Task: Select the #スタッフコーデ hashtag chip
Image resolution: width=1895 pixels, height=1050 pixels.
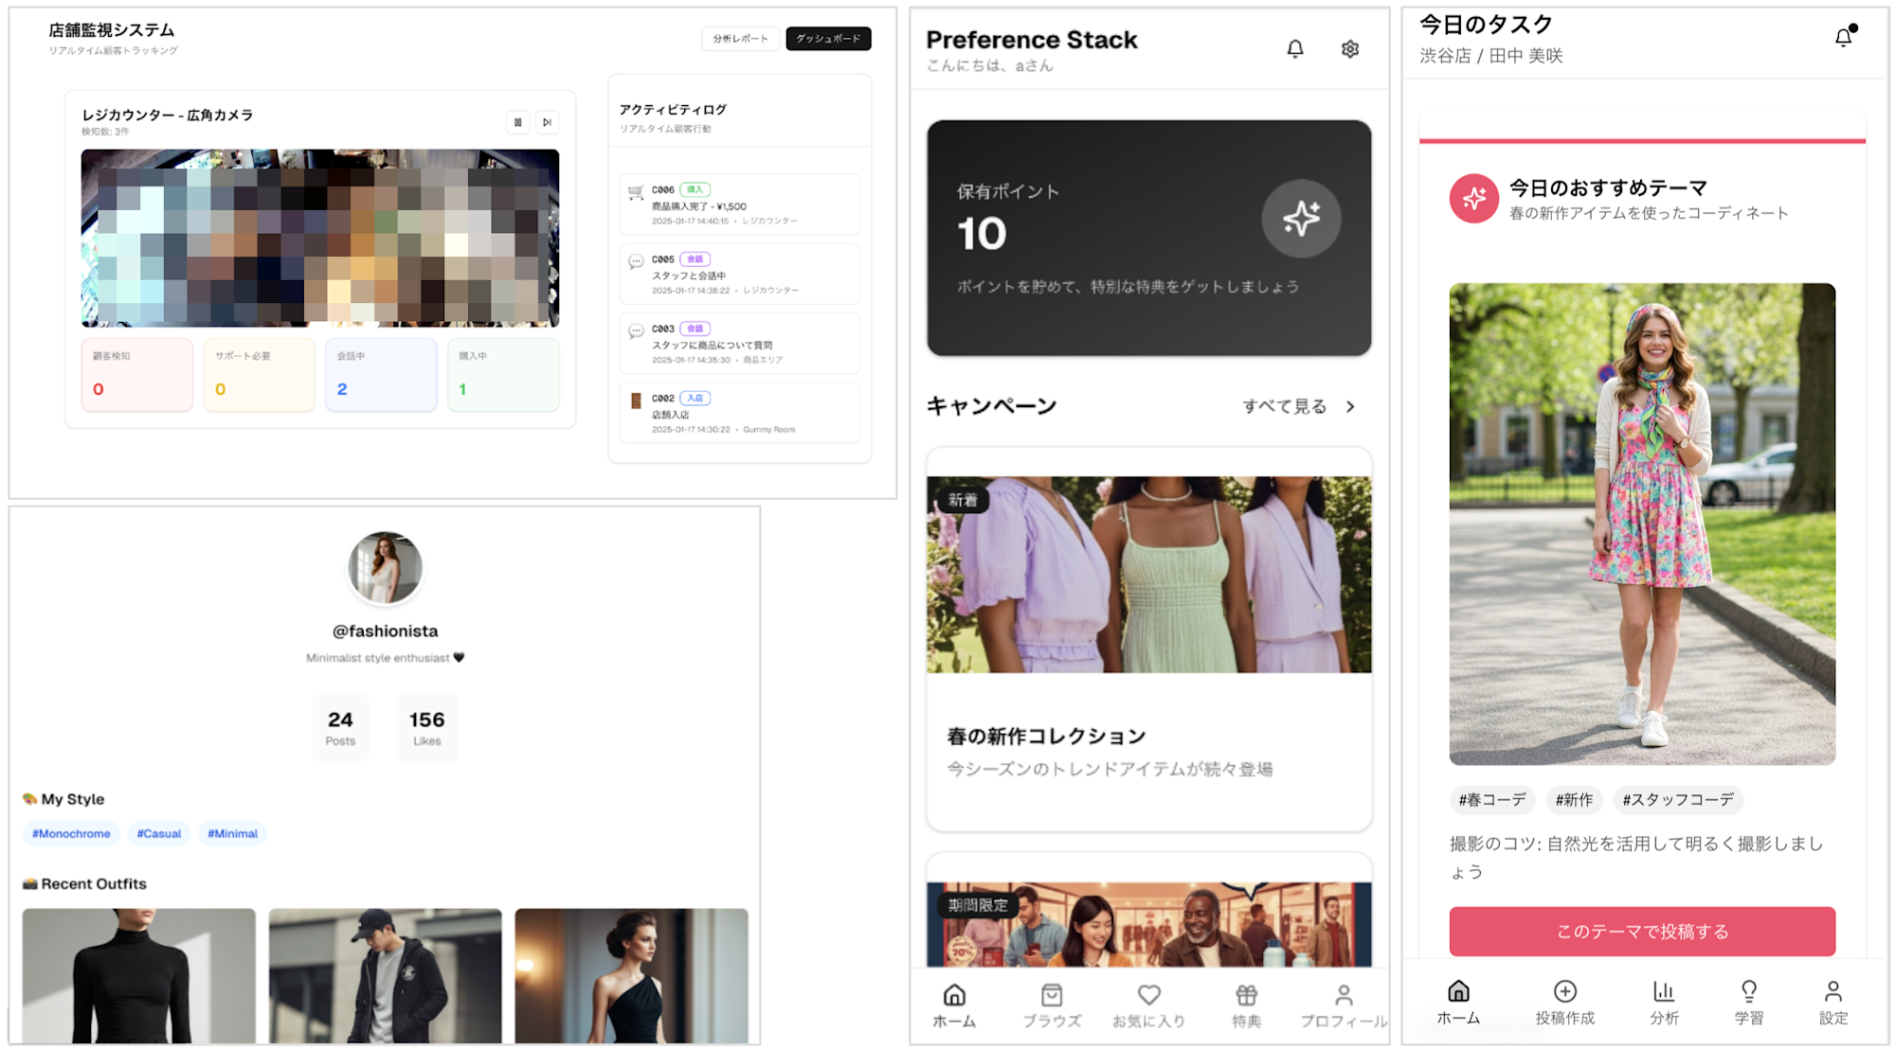Action: (1677, 800)
